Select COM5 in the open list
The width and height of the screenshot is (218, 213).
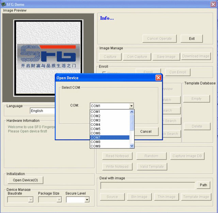pyautogui.click(x=110, y=129)
